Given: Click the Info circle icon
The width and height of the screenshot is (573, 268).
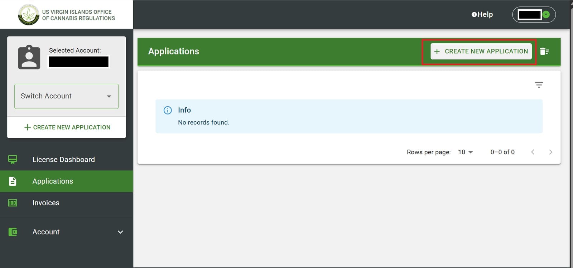Looking at the screenshot, I should point(168,110).
